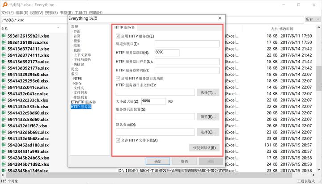Toggle the 允许 HTTP 文件下载(A) checkbox
This screenshot has height=184, width=322.
point(118,140)
